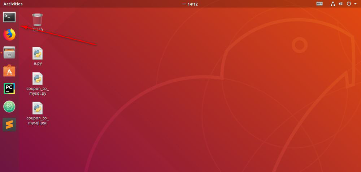
Task: Open the Terminal from the dock
Action: (x=9, y=17)
